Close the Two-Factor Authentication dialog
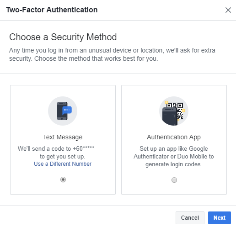Image resolution: width=236 pixels, height=227 pixels. (228, 10)
